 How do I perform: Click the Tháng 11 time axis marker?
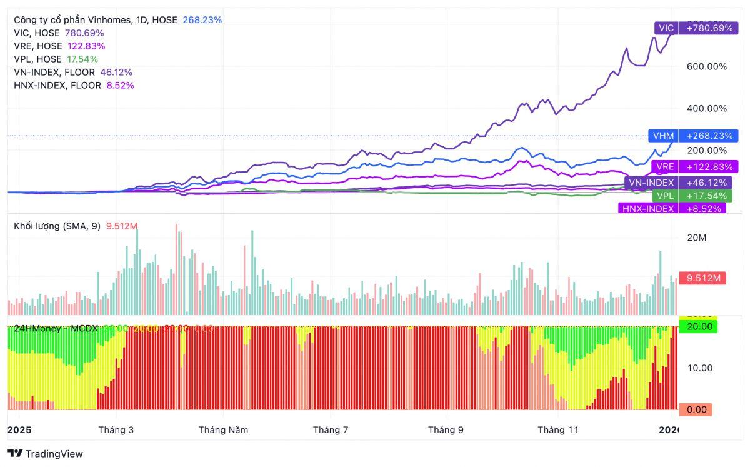(x=558, y=430)
